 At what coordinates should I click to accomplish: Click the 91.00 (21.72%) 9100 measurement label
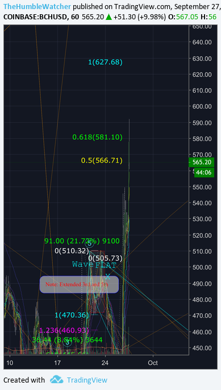tap(82, 241)
